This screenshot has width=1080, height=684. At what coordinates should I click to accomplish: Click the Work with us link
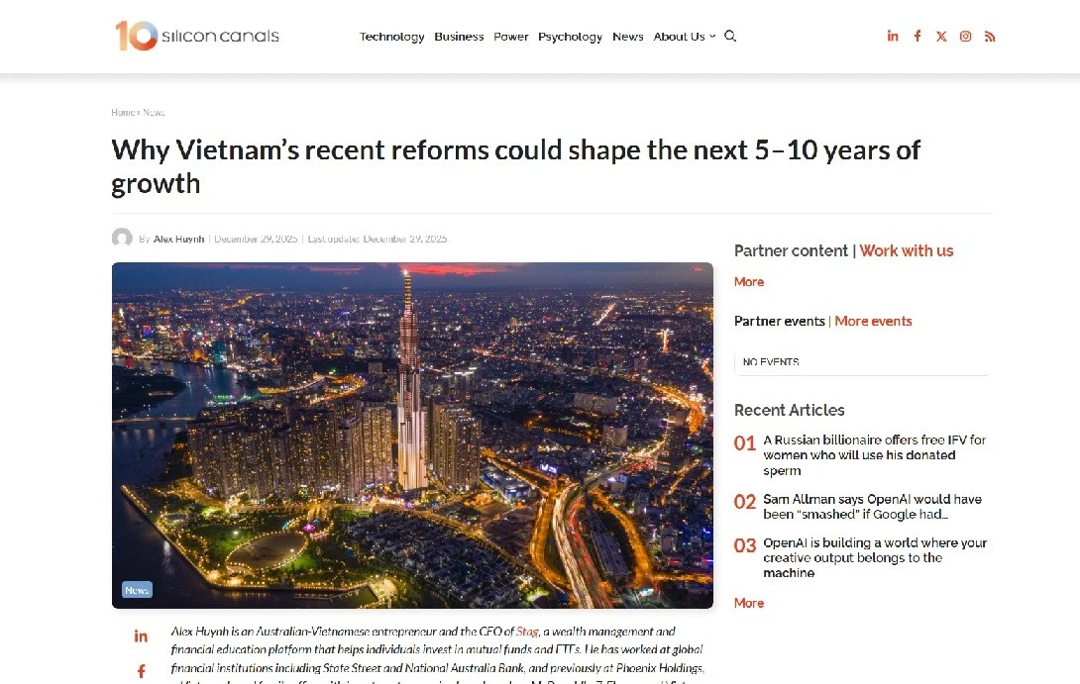(x=906, y=250)
